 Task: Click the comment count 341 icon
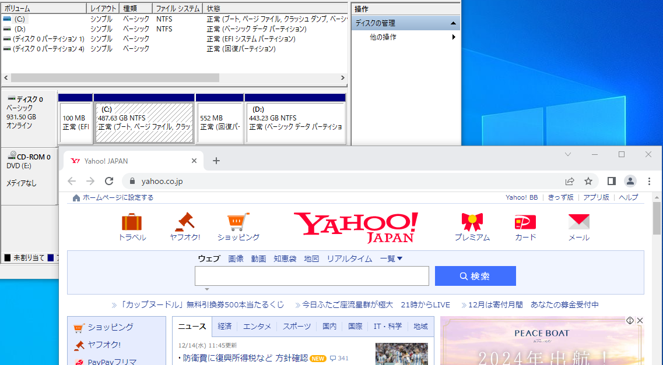click(333, 358)
